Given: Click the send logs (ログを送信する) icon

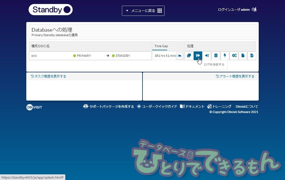Looking at the screenshot, I should click(198, 56).
